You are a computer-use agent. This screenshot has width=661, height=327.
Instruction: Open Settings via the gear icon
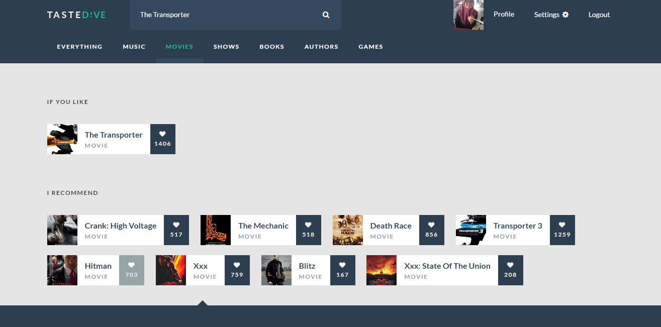(x=565, y=15)
